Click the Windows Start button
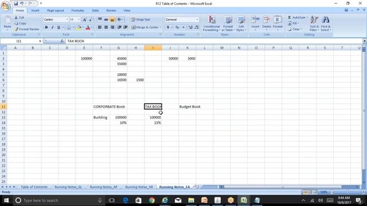The width and height of the screenshot is (367, 206). pyautogui.click(x=6, y=200)
